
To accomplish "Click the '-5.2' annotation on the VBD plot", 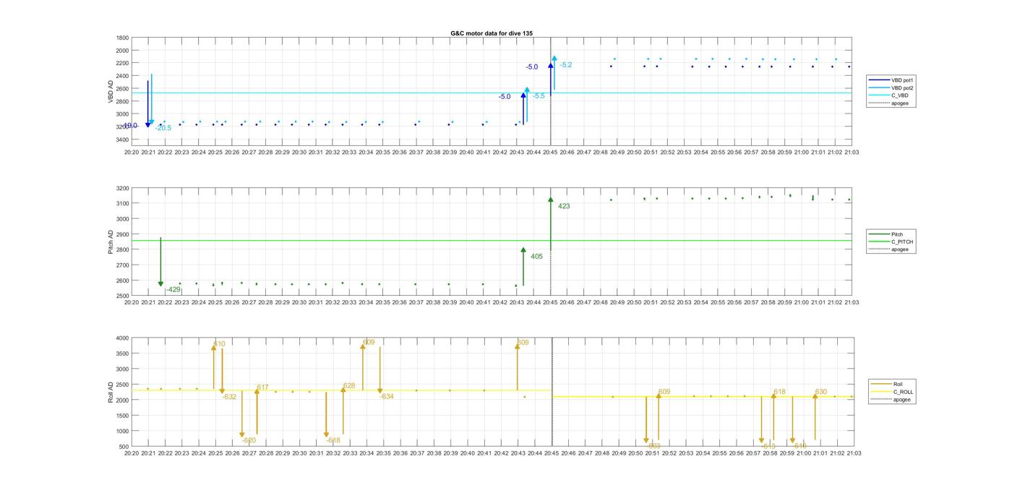I will tap(565, 65).
